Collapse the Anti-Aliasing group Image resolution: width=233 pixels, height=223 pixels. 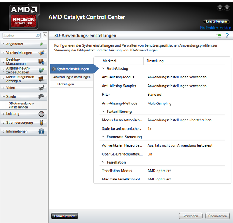pyautogui.click(x=103, y=68)
